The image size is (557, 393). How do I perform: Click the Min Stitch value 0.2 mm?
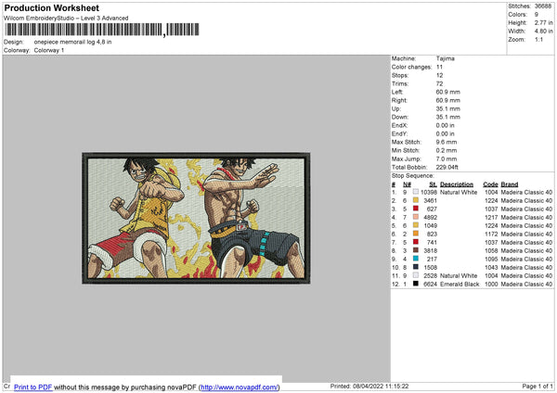447,150
